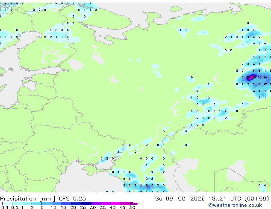Click the "35" legend scale label
Screen dimensions: 271x209
coord(103,207)
